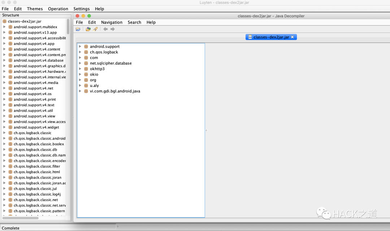Open Java Decompiler Navigation menu
Image resolution: width=390 pixels, height=231 pixels.
pos(112,22)
